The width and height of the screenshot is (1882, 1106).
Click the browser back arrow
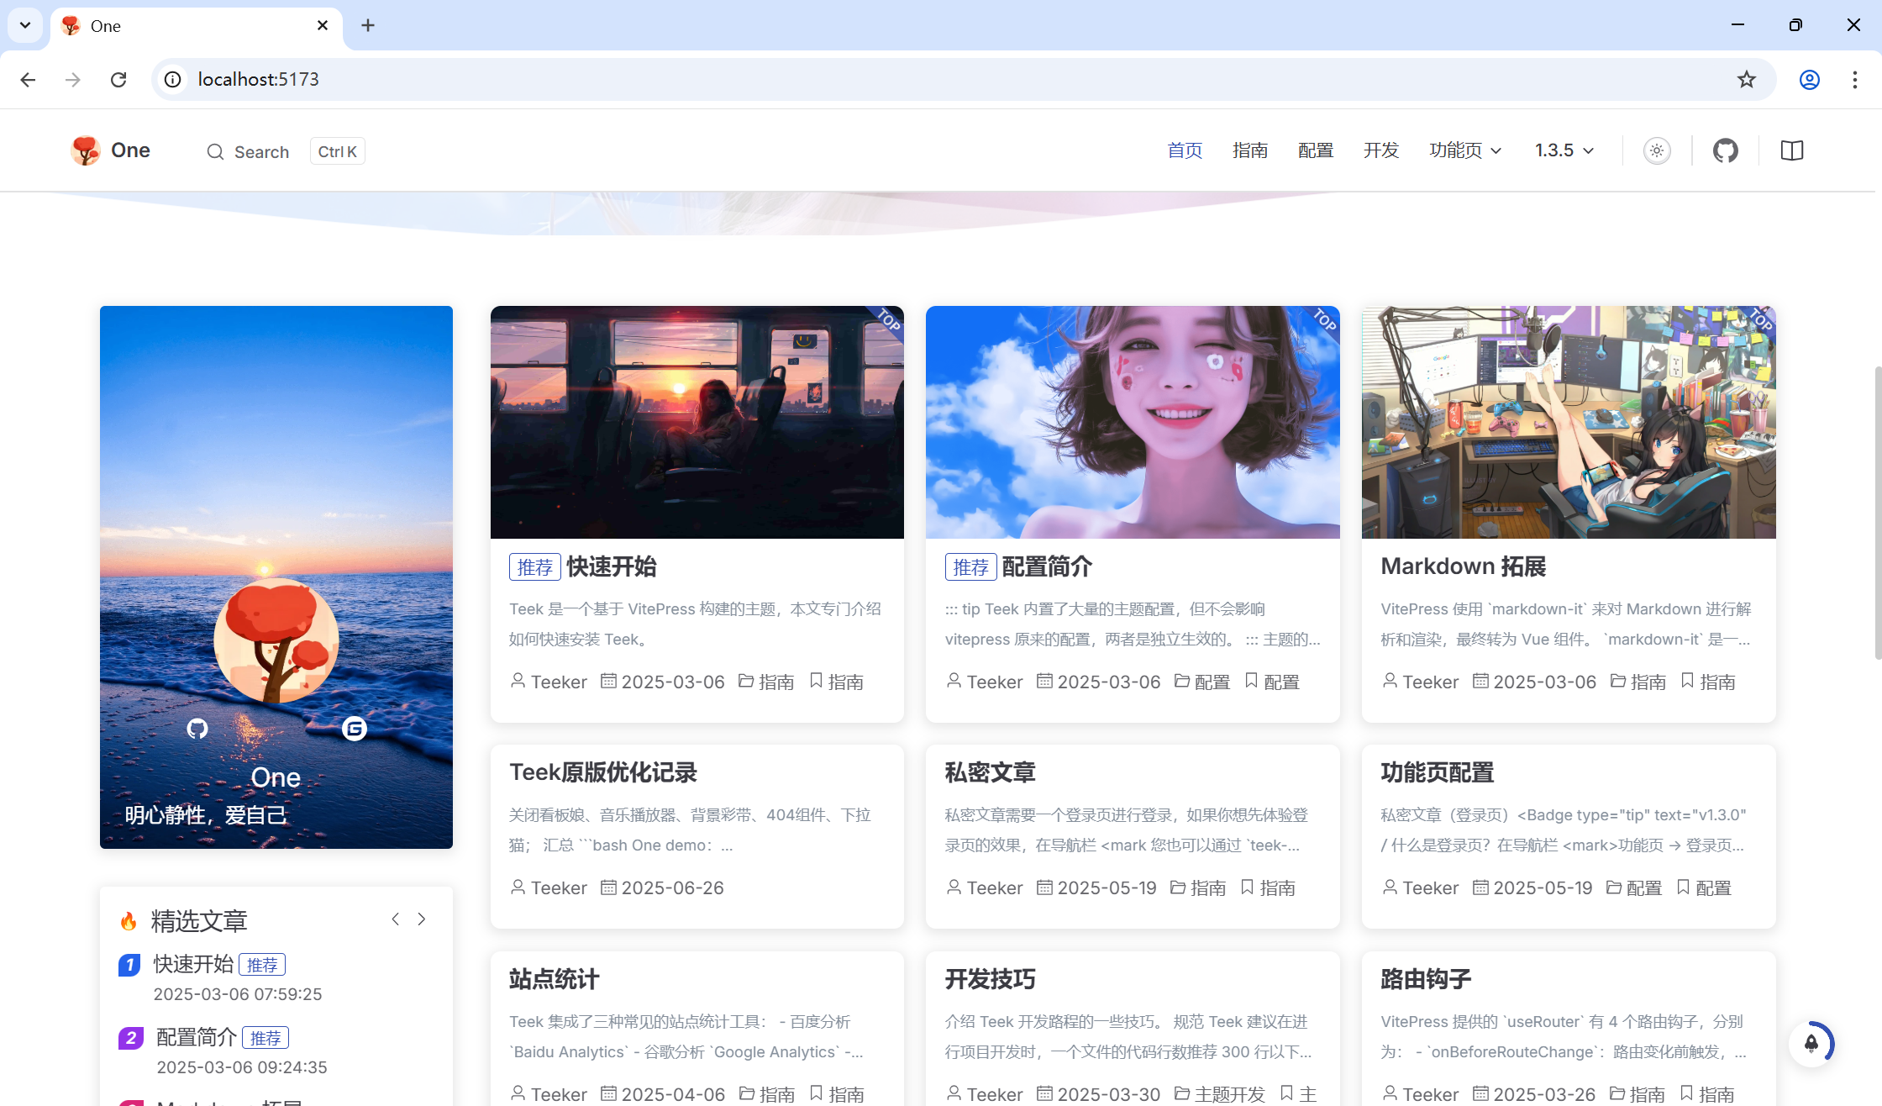[x=28, y=79]
